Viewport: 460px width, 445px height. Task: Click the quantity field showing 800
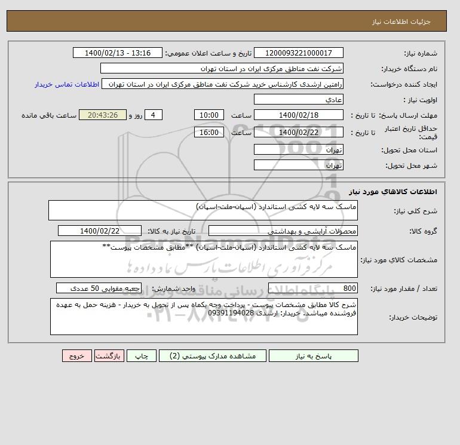(312, 288)
